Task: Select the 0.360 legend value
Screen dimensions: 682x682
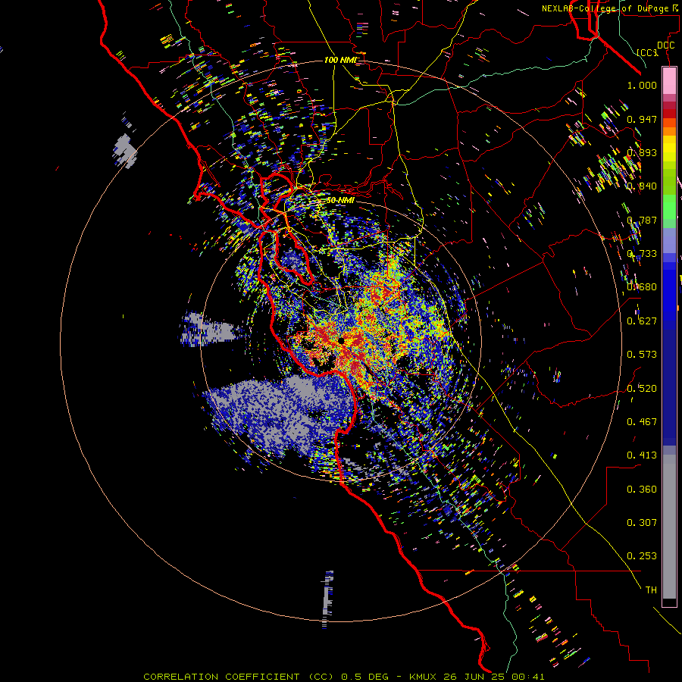Action: click(x=642, y=490)
